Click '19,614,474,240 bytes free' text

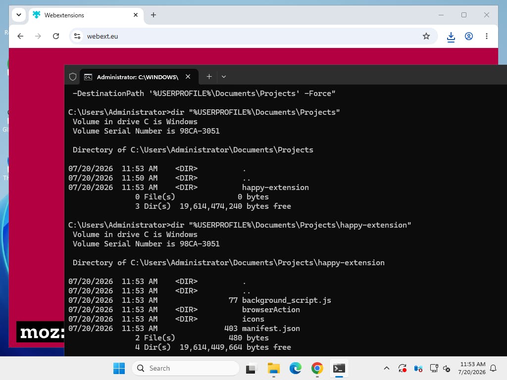[x=235, y=206]
